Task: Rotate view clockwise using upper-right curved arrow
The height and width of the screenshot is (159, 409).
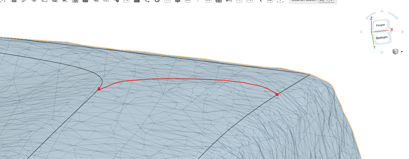Action: tap(393, 16)
